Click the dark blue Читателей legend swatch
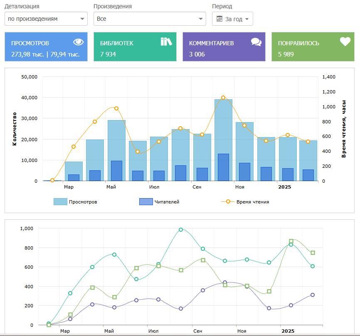This screenshot has height=336, width=360. tap(146, 202)
